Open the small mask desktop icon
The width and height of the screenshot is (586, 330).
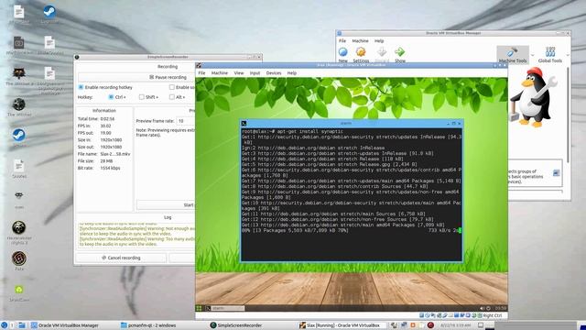click(18, 195)
